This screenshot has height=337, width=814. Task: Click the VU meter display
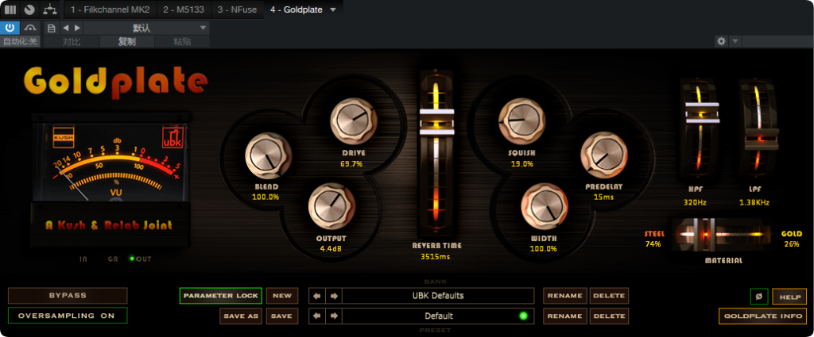(110, 162)
